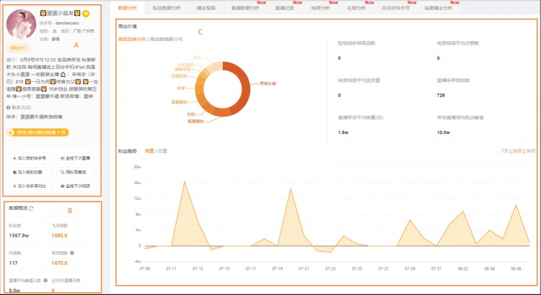Click the 加入我的快手号 button
This screenshot has height=295, width=541.
(30, 158)
